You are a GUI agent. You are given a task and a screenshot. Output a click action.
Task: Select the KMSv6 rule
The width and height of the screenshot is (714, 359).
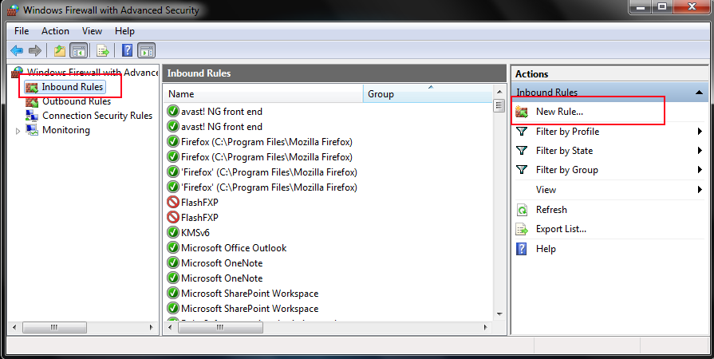[195, 232]
